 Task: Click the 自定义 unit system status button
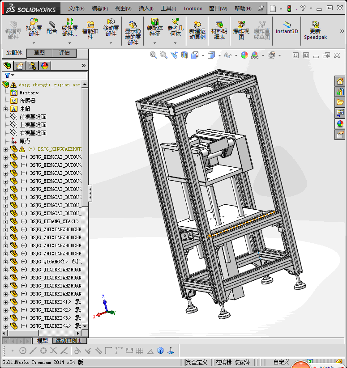coord(281,362)
